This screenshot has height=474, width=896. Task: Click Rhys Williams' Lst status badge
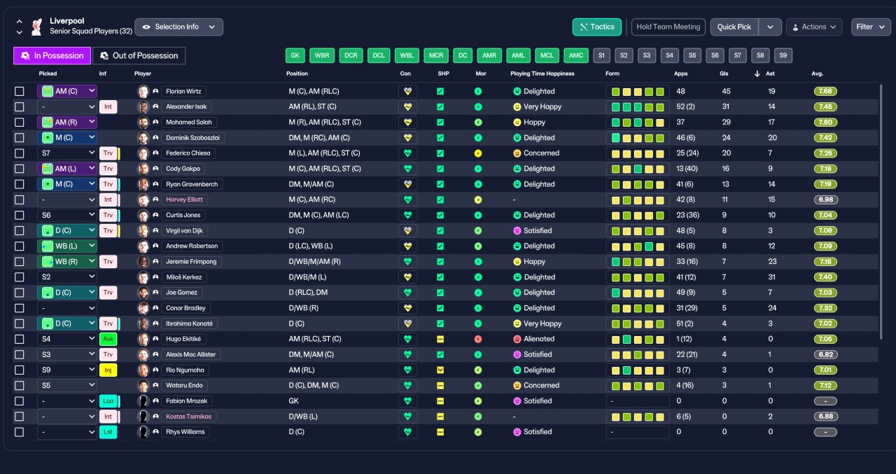coord(108,432)
